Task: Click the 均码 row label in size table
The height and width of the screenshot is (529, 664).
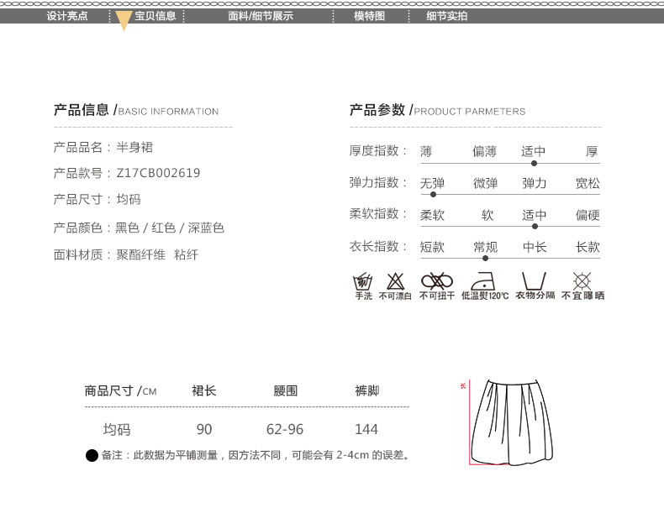Action: [117, 429]
